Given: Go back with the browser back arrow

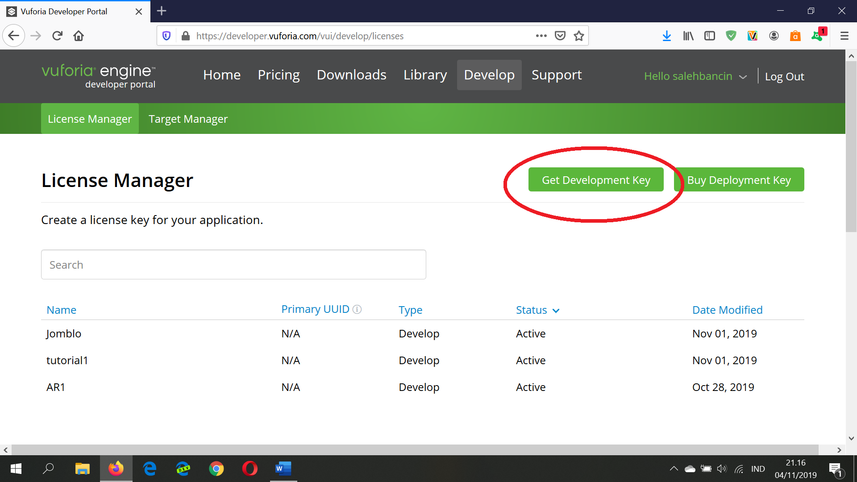Looking at the screenshot, I should tap(14, 36).
